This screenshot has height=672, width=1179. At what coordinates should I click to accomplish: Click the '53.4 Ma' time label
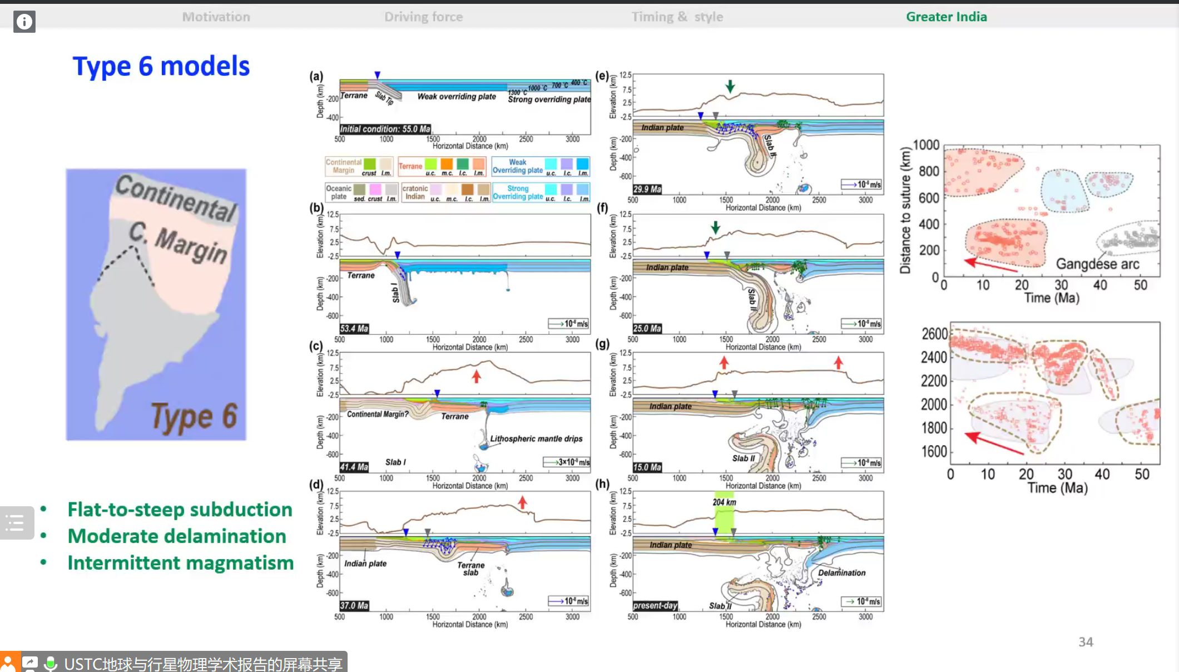[x=354, y=328]
